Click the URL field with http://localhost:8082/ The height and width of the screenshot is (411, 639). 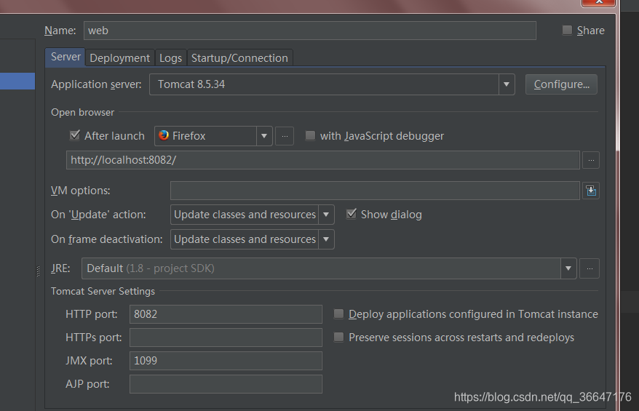click(322, 160)
